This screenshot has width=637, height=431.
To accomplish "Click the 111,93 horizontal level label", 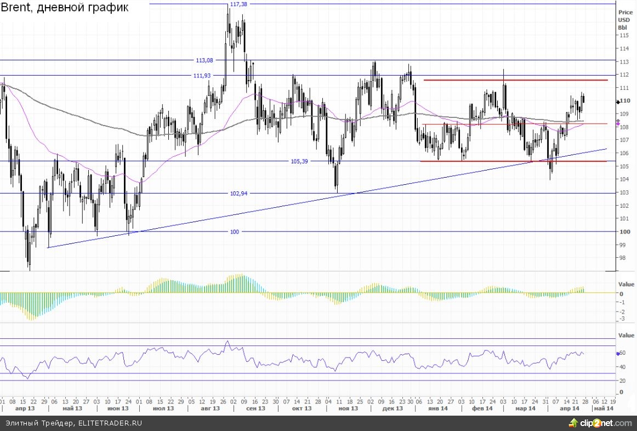I will (202, 76).
